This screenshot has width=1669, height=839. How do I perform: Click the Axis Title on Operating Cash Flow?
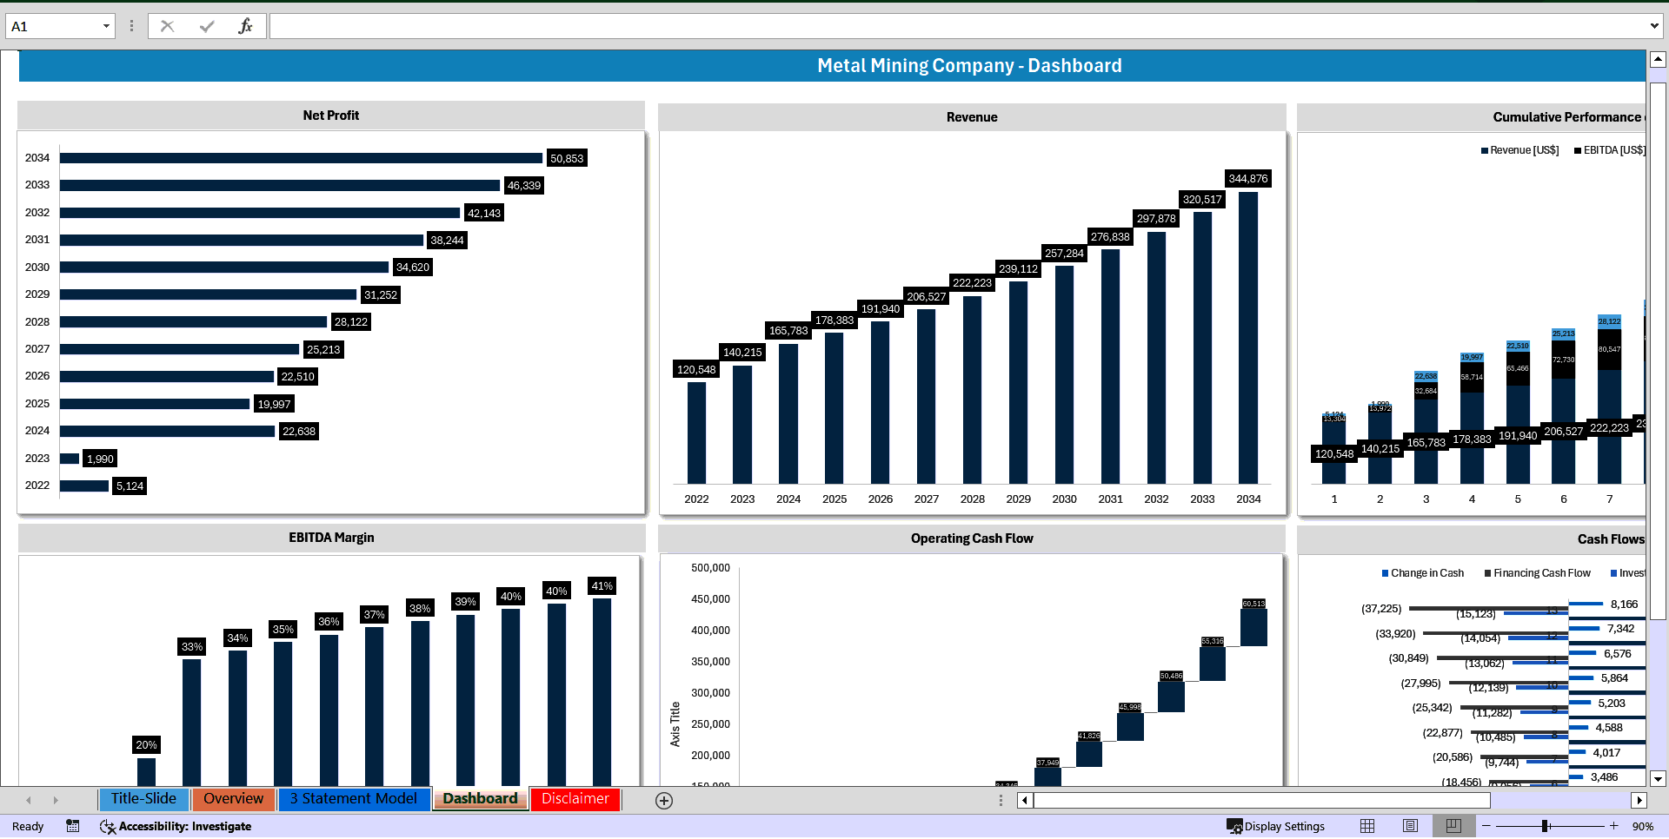675,724
